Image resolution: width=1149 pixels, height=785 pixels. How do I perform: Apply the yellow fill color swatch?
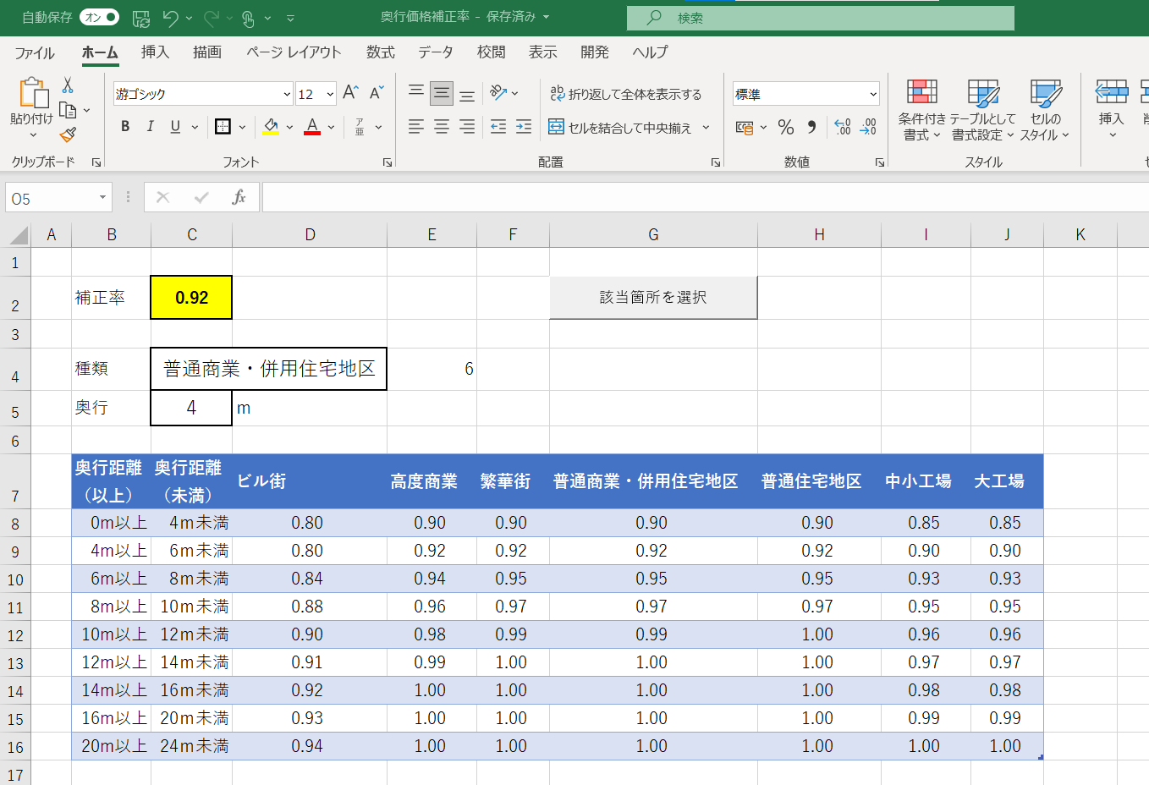271,127
